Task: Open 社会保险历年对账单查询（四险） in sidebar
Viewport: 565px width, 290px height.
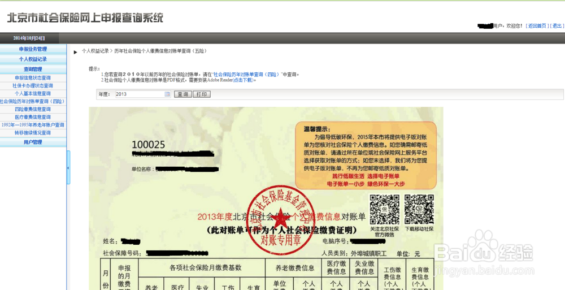Action: point(33,101)
